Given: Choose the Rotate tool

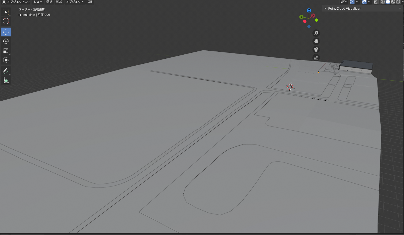Looking at the screenshot, I should point(6,41).
